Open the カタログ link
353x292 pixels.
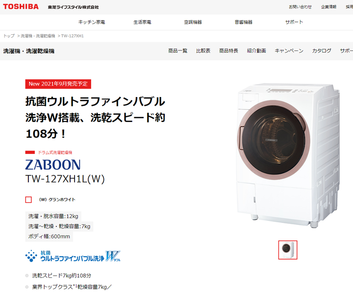coord(322,51)
